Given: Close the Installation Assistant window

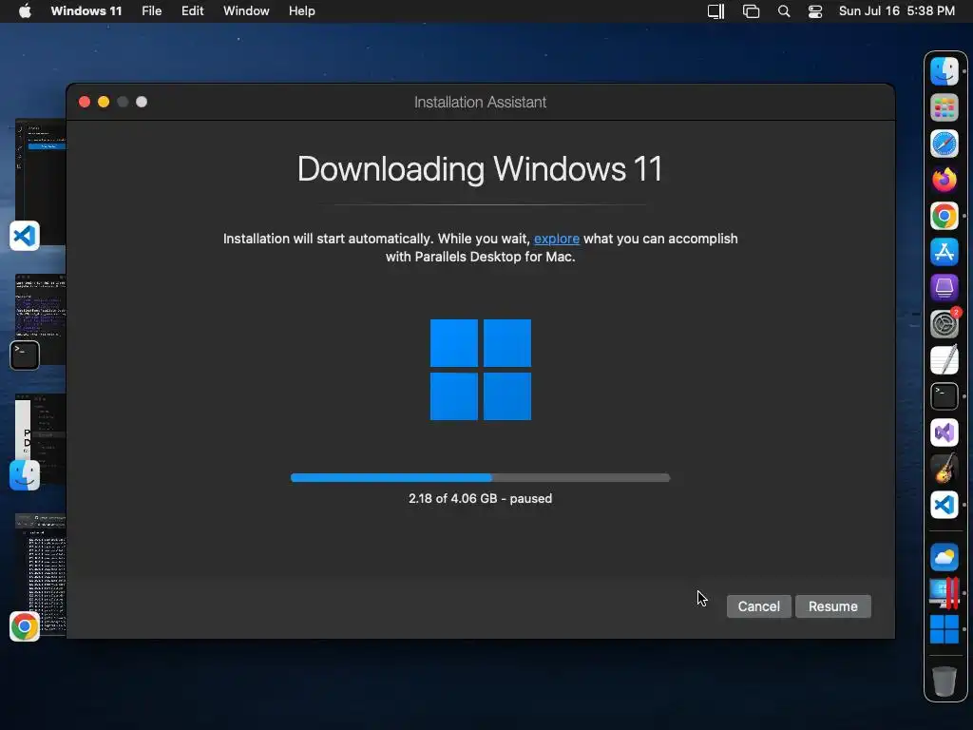Looking at the screenshot, I should pos(85,102).
